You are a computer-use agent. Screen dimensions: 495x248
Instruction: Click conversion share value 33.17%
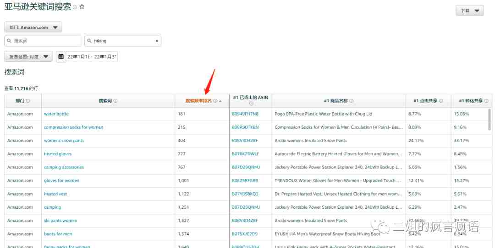click(461, 141)
